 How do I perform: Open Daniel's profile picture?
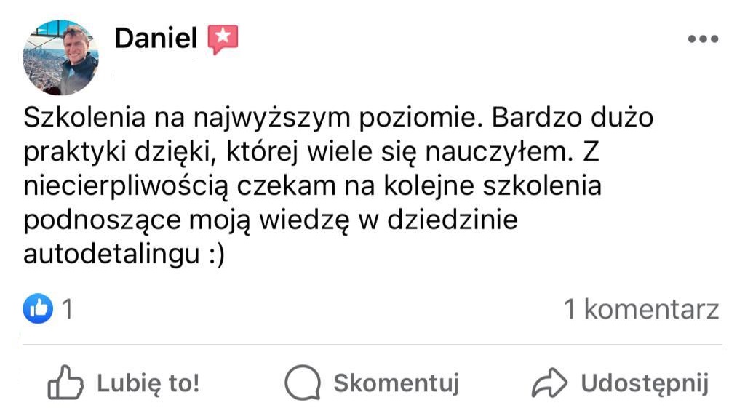(x=60, y=58)
